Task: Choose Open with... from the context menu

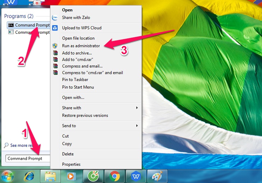Action: (x=73, y=97)
